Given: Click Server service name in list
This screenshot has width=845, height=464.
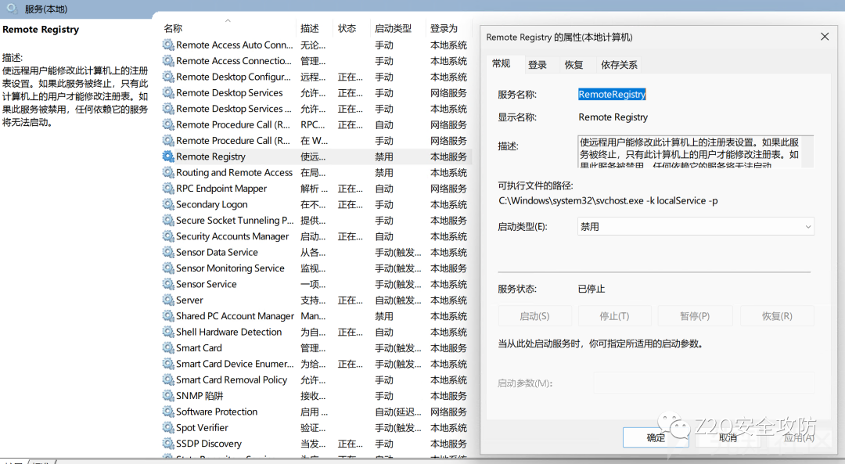Looking at the screenshot, I should (x=189, y=300).
